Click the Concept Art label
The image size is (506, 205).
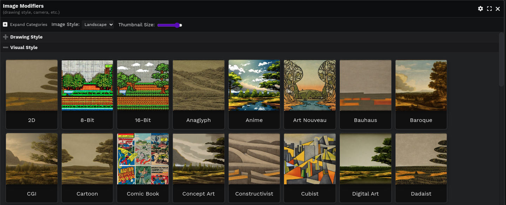click(x=198, y=193)
